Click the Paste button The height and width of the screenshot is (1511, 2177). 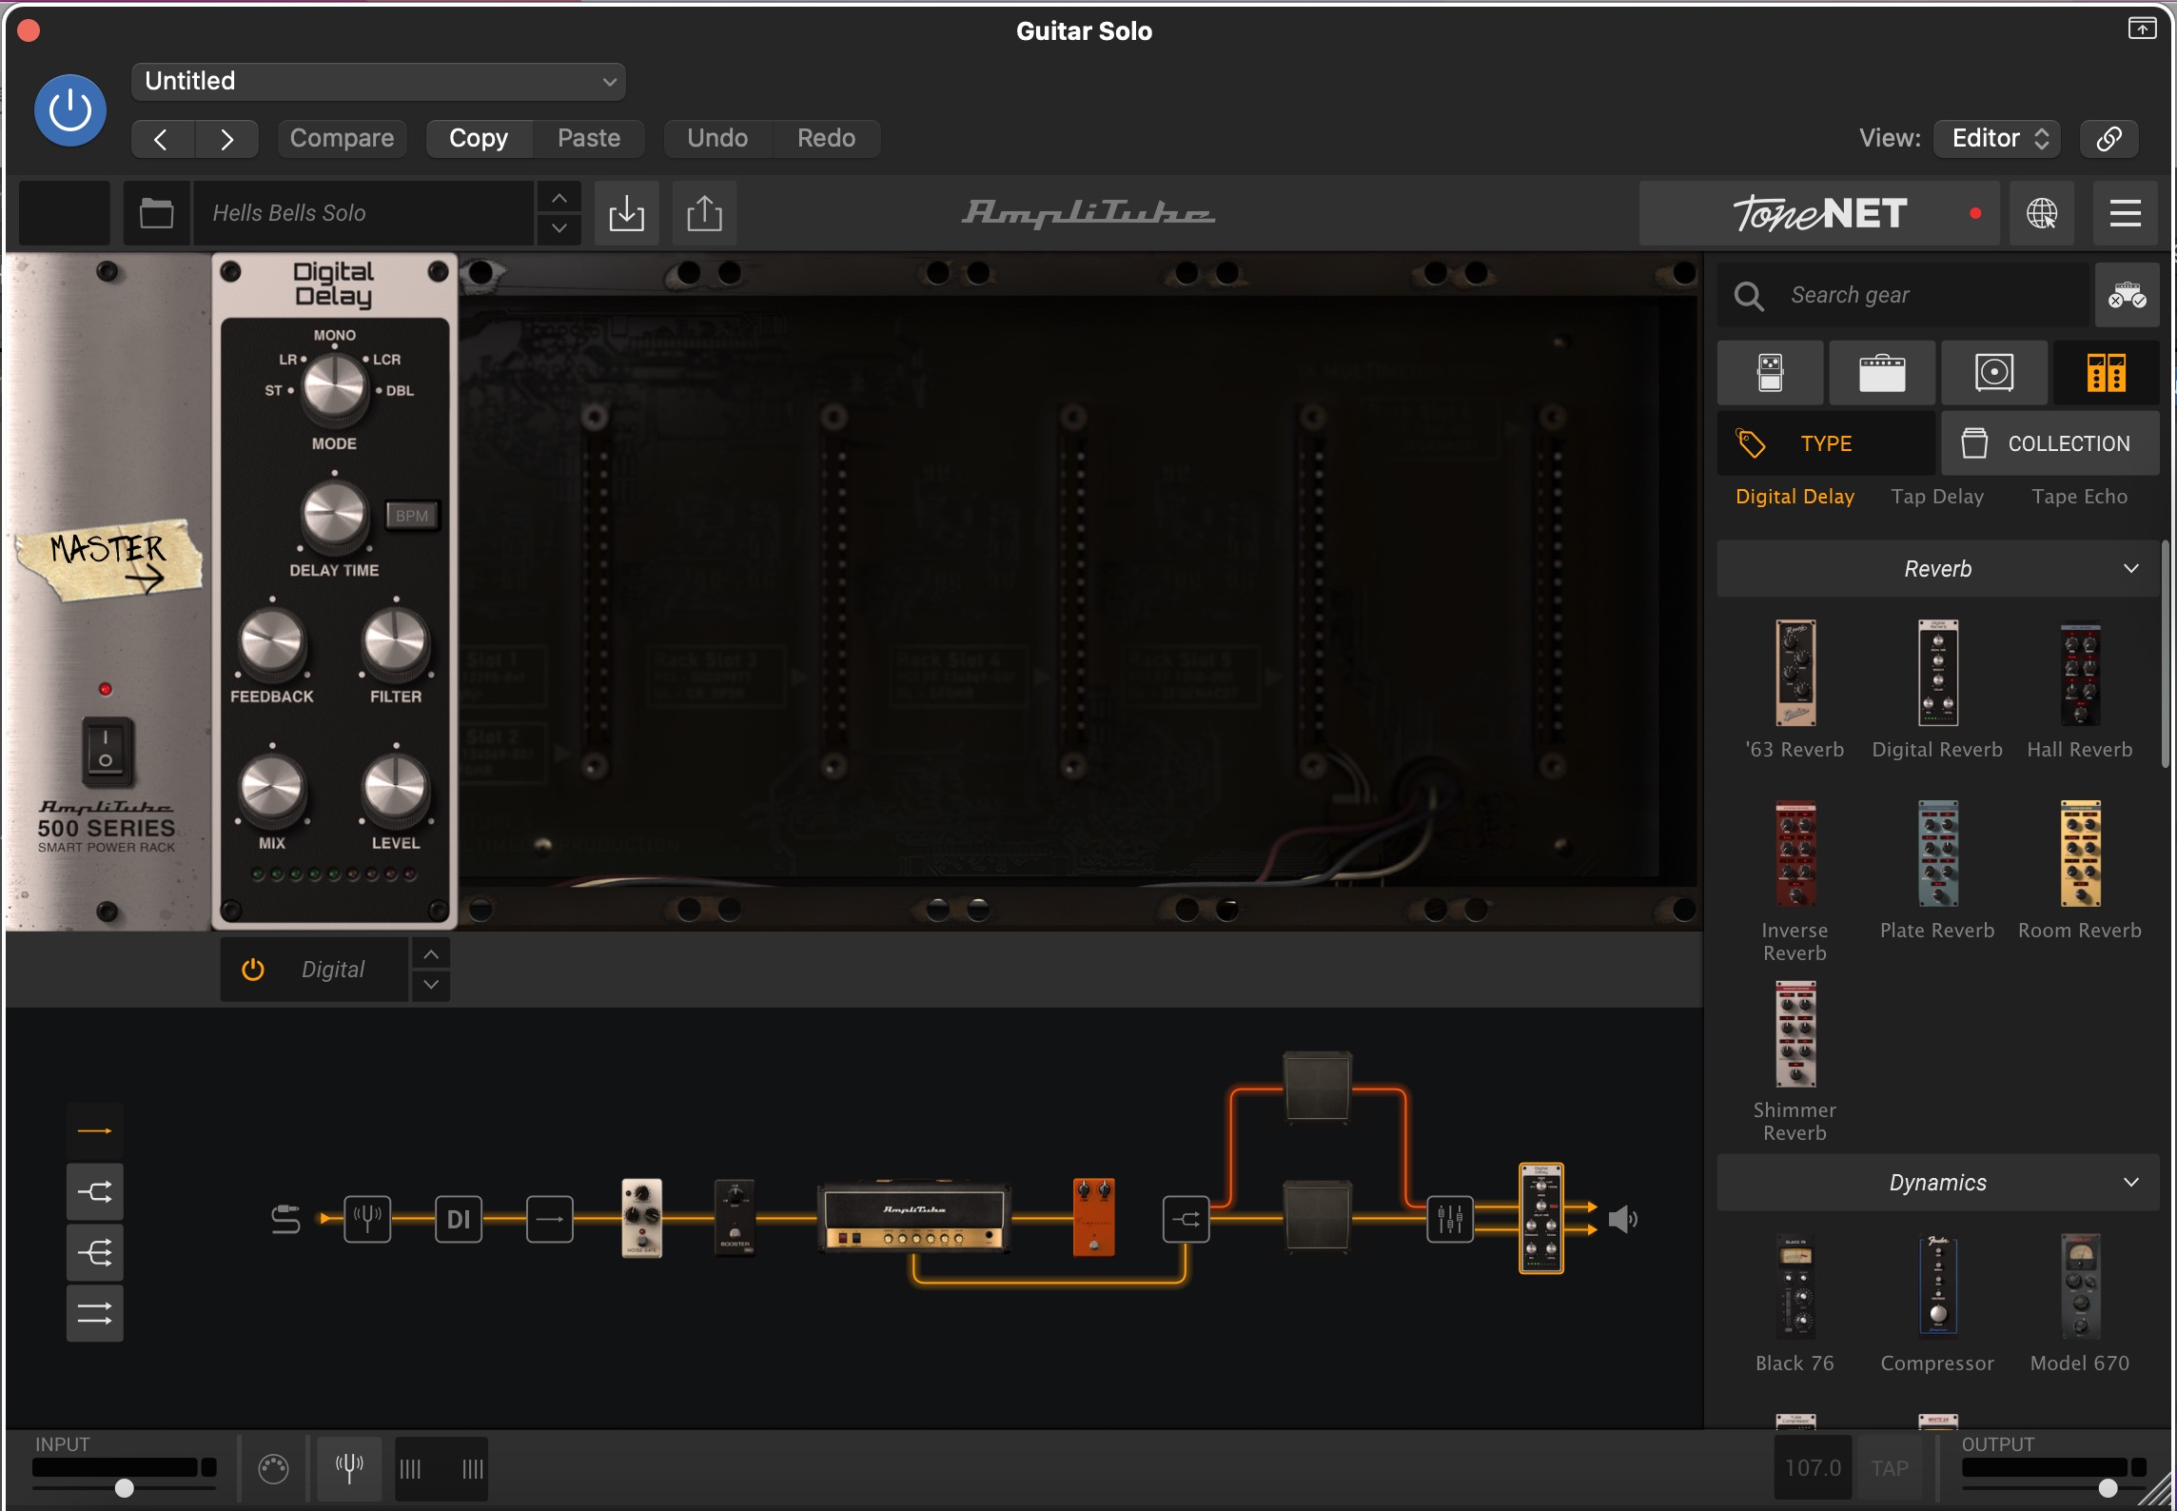589,139
